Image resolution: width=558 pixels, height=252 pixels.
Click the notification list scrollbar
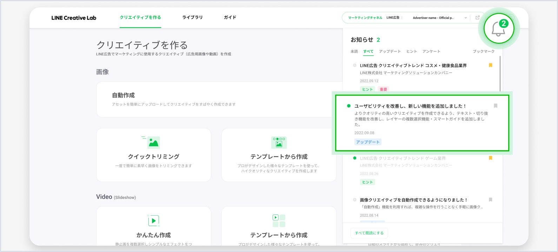pos(500,73)
